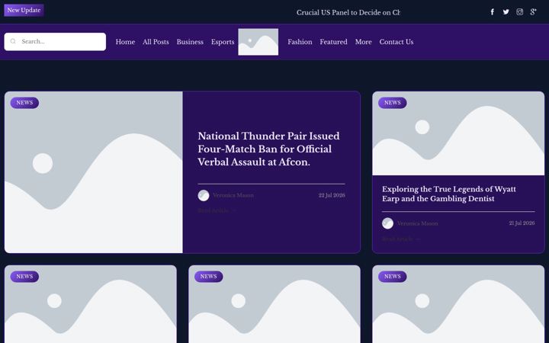Open the National Thunder Pair article headline
This screenshot has width=549, height=343.
pyautogui.click(x=268, y=149)
